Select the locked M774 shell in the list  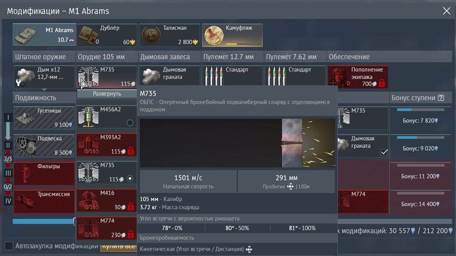coord(107,228)
